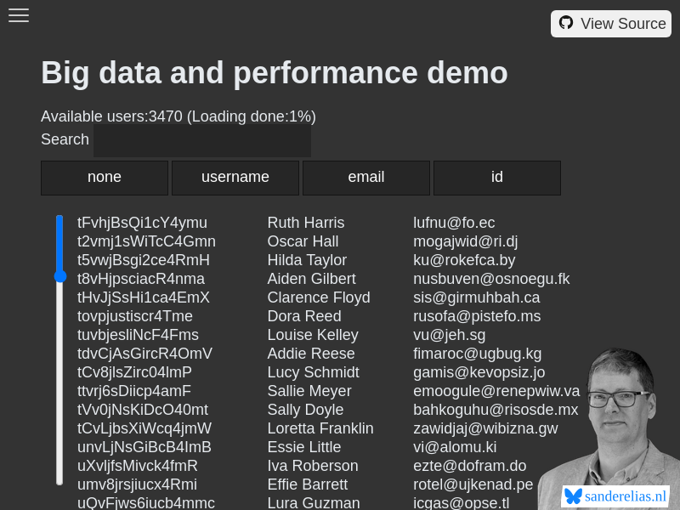
Task: Click the Twitter bird icon near sanderelias.nl
Action: point(572,496)
